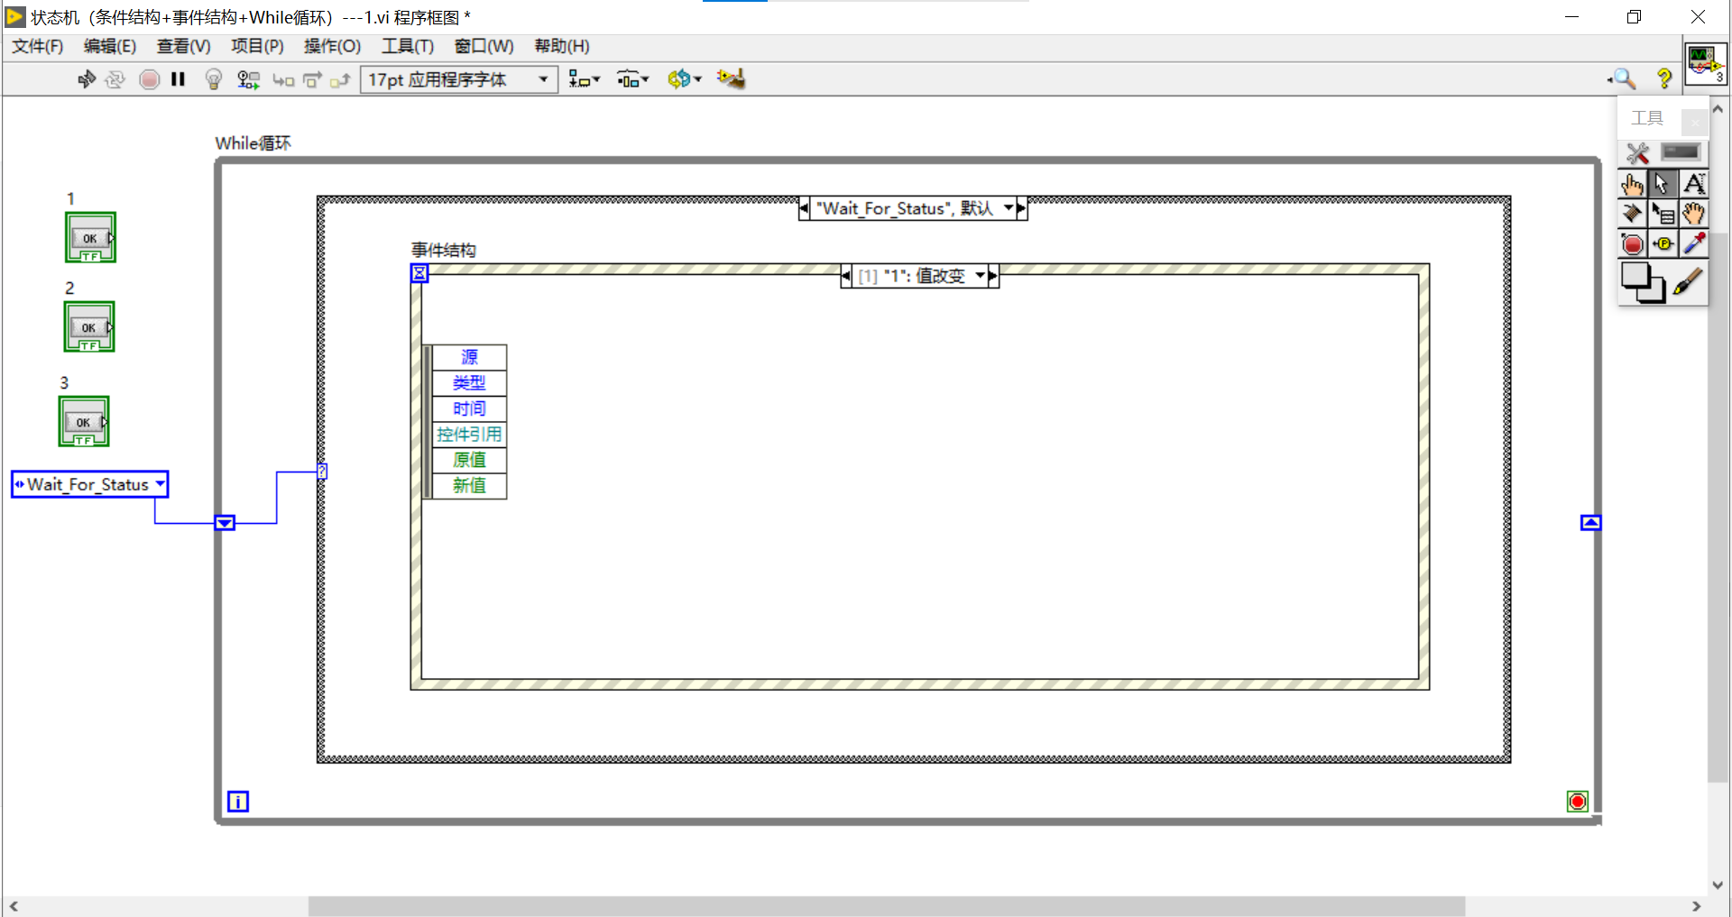Screen dimensions: 1732x917
Task: Open the 工具(T) menu
Action: click(x=408, y=46)
